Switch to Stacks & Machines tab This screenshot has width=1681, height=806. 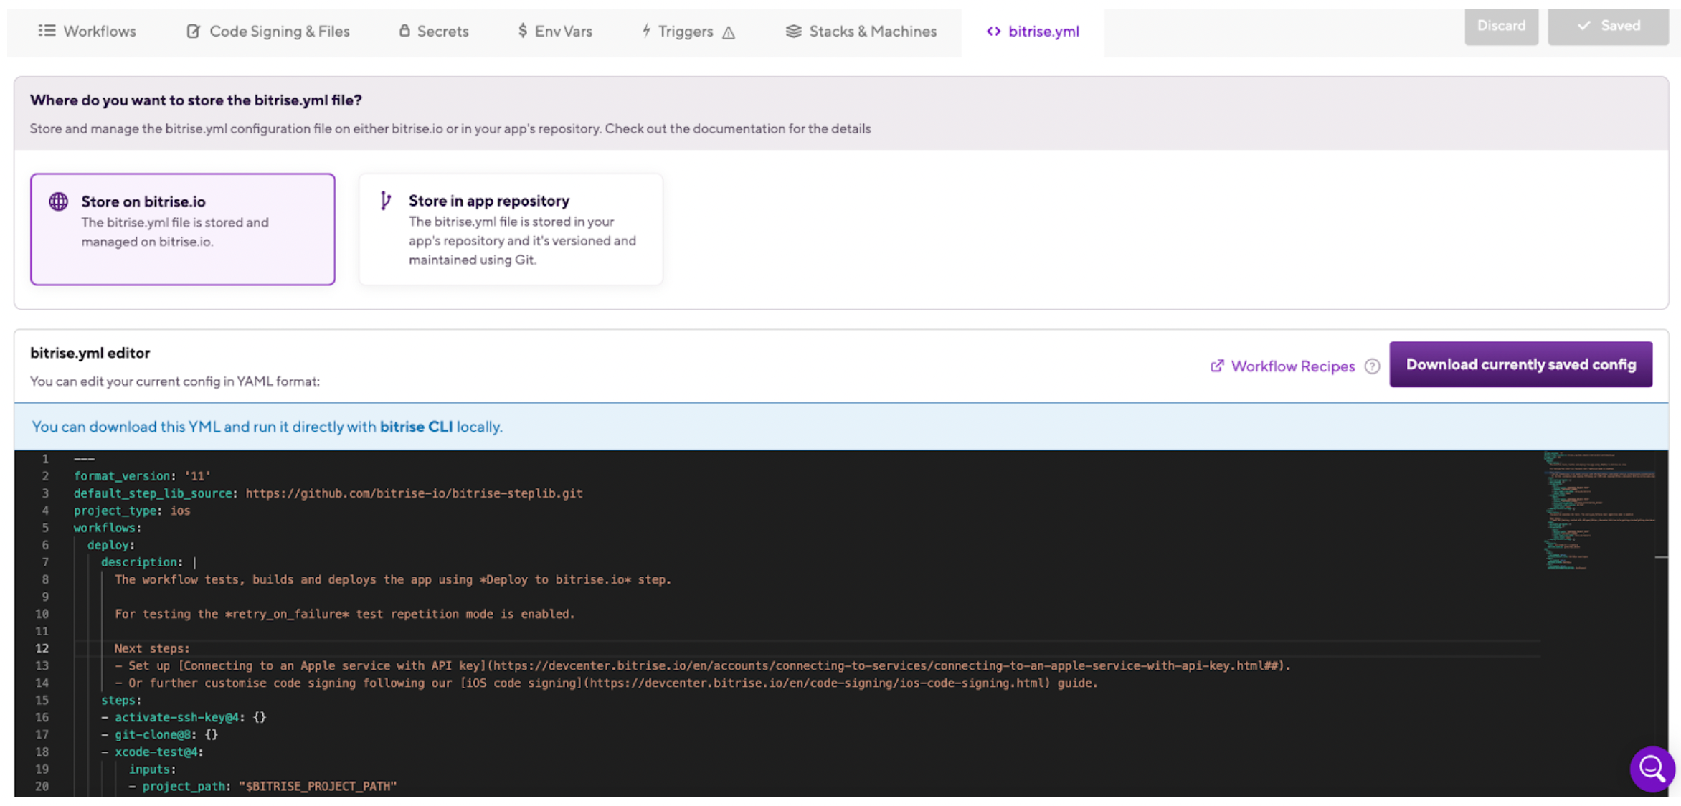pyautogui.click(x=861, y=31)
